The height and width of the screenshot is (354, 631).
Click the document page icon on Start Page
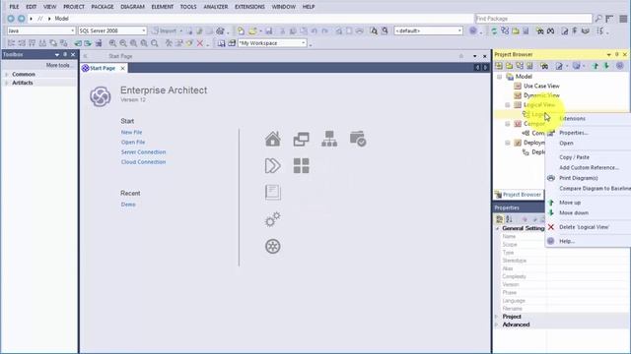point(273,193)
